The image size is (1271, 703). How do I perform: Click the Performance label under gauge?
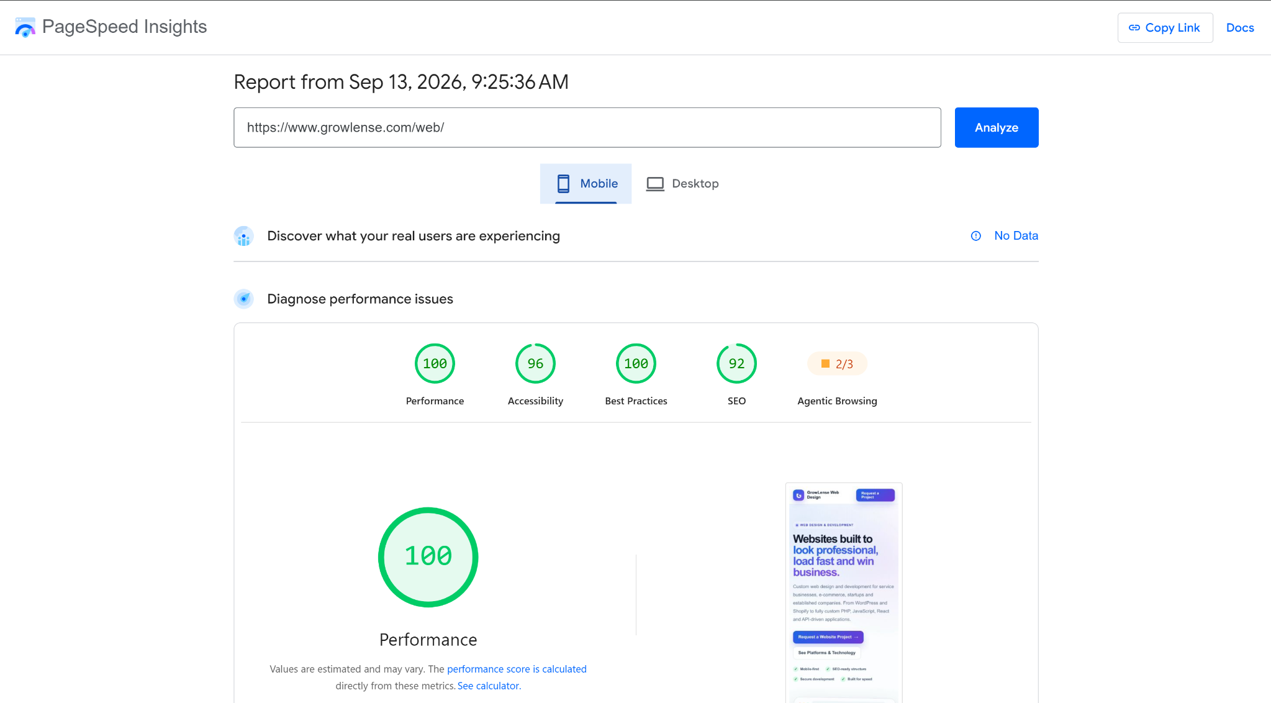click(x=435, y=401)
